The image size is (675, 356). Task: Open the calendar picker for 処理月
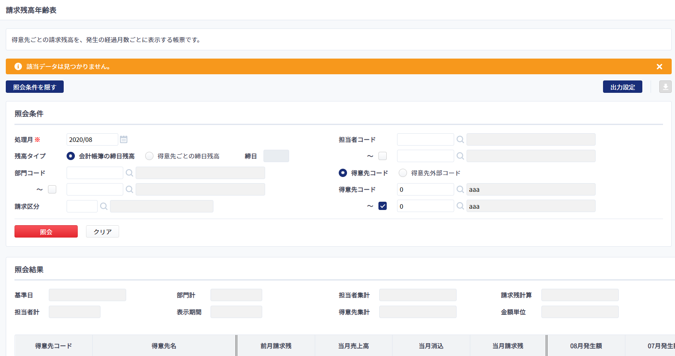[124, 139]
